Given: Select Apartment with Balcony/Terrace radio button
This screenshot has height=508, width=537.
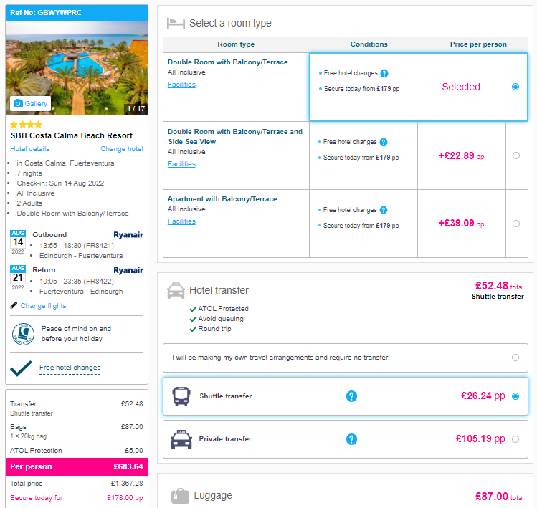Looking at the screenshot, I should pyautogui.click(x=516, y=224).
